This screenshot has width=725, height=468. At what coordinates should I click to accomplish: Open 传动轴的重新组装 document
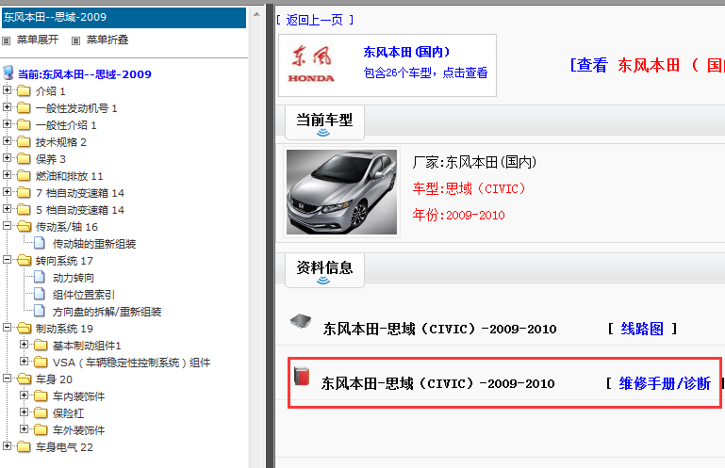point(94,244)
